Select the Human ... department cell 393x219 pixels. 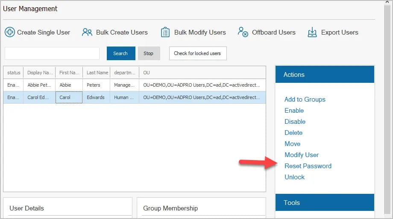click(125, 97)
